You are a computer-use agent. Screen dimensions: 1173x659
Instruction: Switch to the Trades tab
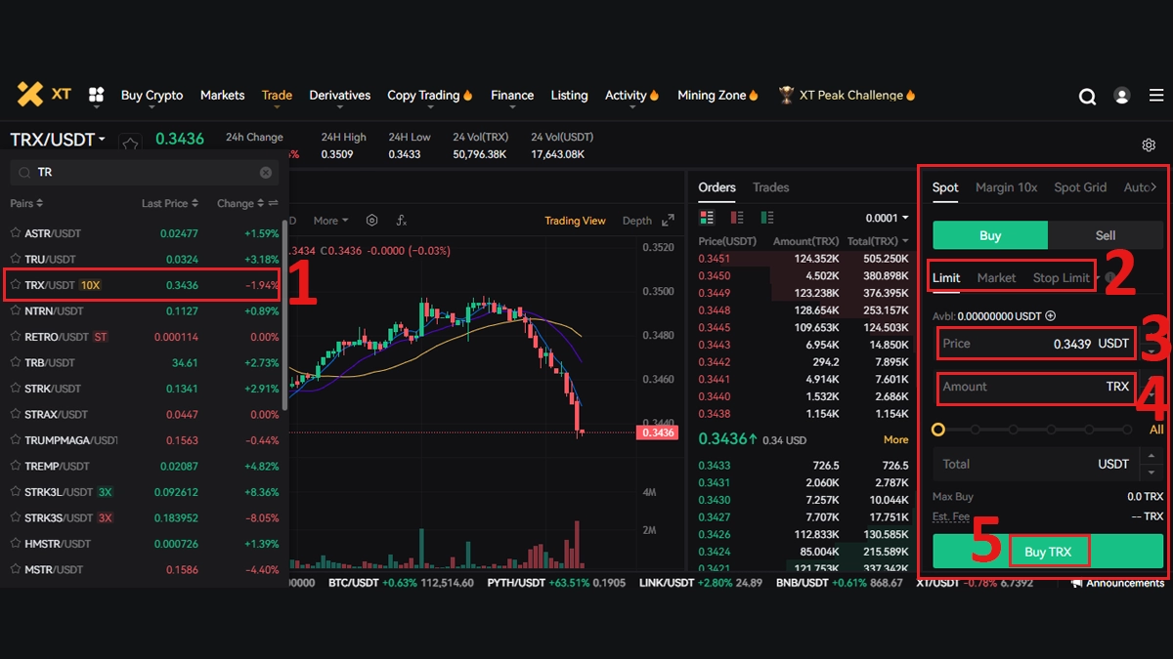click(x=770, y=187)
